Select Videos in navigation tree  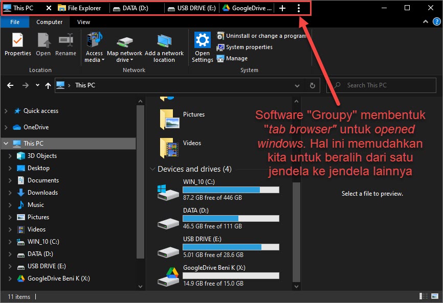tap(36, 229)
